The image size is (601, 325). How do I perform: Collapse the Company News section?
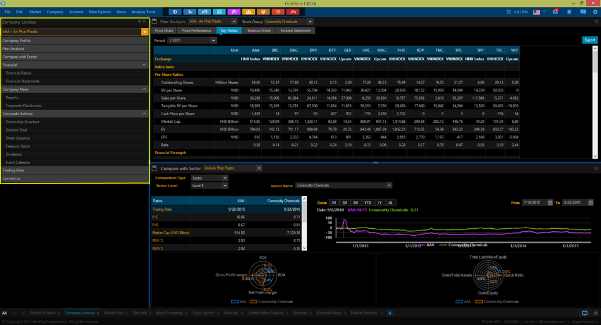pyautogui.click(x=144, y=89)
